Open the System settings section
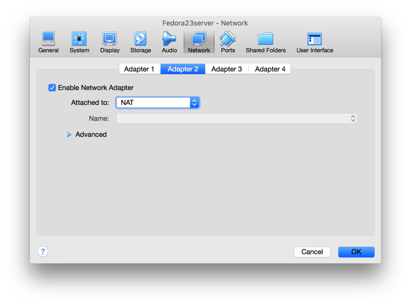The image size is (411, 306). coord(79,42)
